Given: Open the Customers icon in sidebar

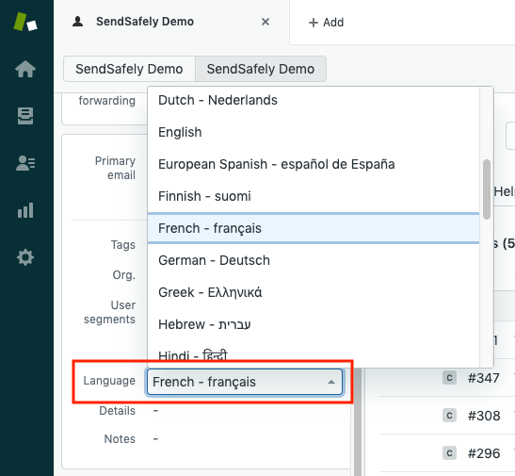Looking at the screenshot, I should click(25, 163).
